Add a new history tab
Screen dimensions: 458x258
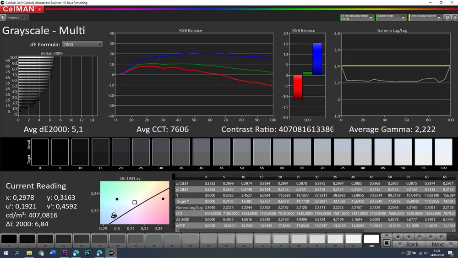pyautogui.click(x=24, y=18)
